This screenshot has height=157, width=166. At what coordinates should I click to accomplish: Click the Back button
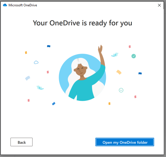[x=22, y=142]
